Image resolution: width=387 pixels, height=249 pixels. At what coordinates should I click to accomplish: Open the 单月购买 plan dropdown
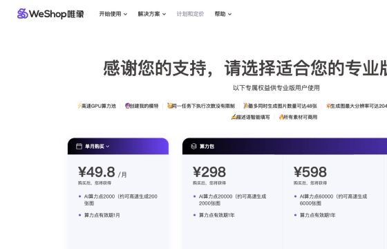click(97, 147)
